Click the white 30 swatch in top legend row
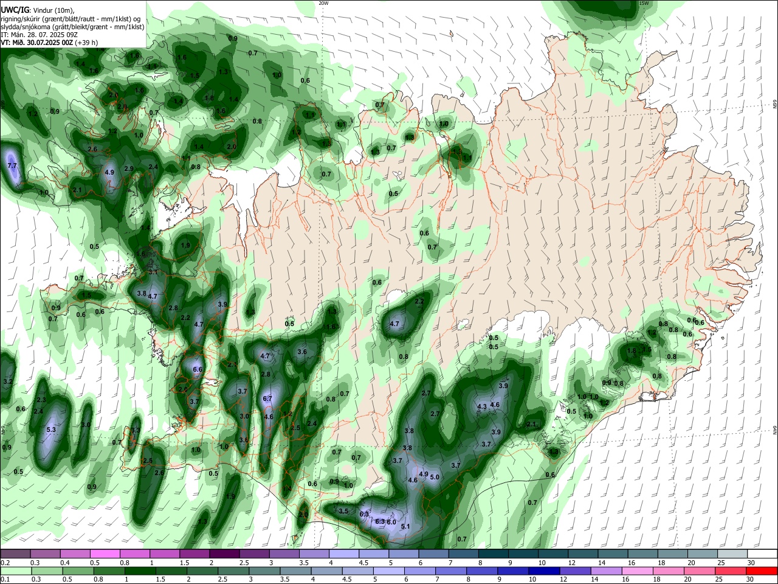The width and height of the screenshot is (778, 584). (x=762, y=554)
